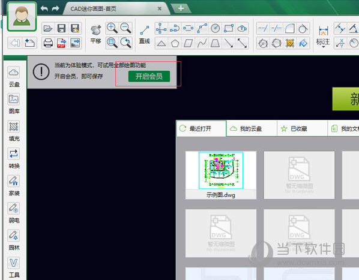The width and height of the screenshot is (359, 280).
Task: Switch to 最近打开 recent tab
Action: 201,128
